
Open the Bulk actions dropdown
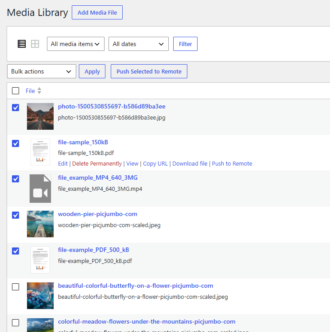[42, 71]
